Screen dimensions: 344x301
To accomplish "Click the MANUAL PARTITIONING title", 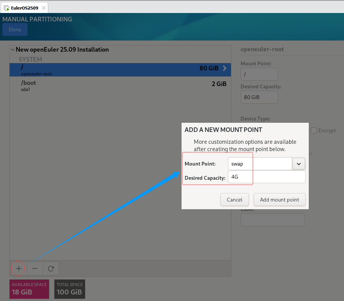I will pyautogui.click(x=37, y=19).
